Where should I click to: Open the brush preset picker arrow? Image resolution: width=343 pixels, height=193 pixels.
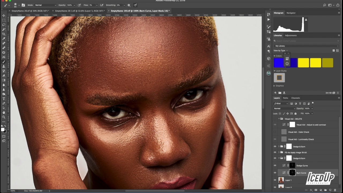pos(19,5)
